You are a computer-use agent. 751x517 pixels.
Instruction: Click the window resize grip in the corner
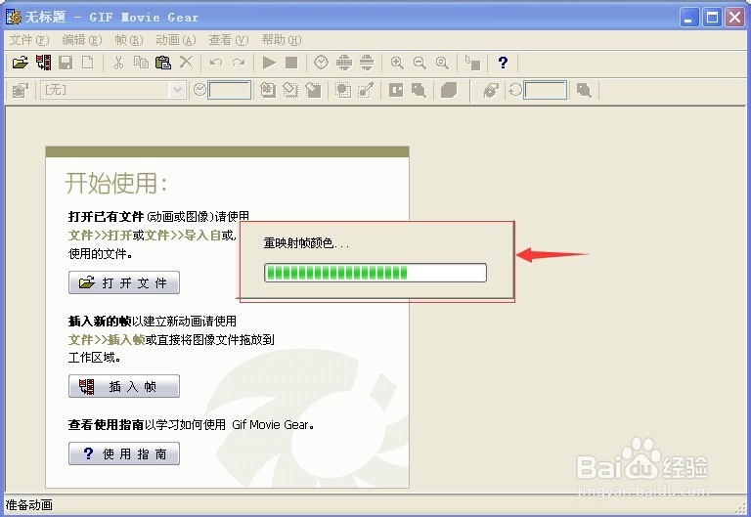(x=740, y=507)
